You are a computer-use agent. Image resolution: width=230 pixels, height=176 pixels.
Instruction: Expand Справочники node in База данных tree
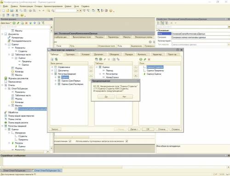pyautogui.click(x=52, y=67)
